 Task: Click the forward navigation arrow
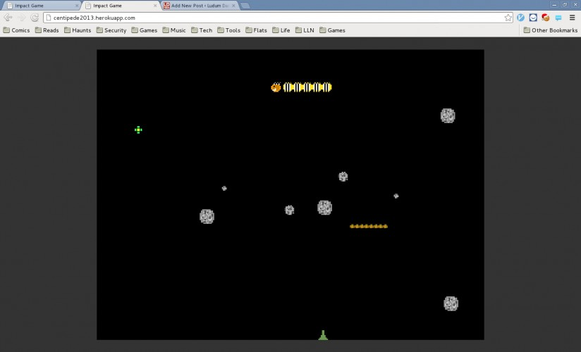21,18
